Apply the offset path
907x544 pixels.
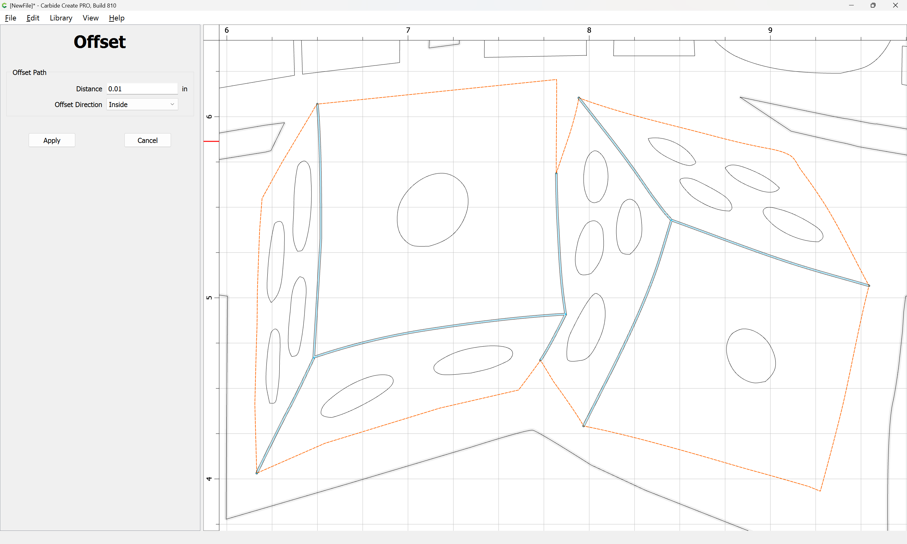coord(52,140)
